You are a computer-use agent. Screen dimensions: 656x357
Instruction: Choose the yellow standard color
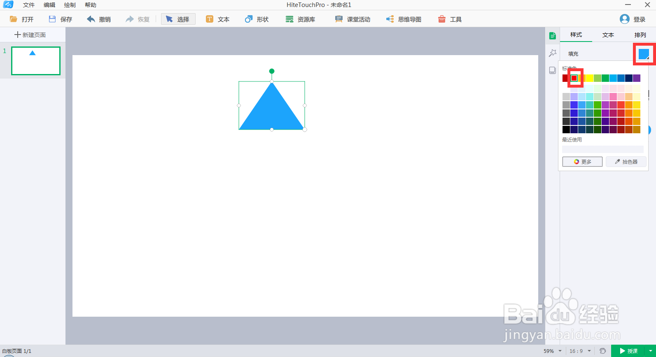590,78
